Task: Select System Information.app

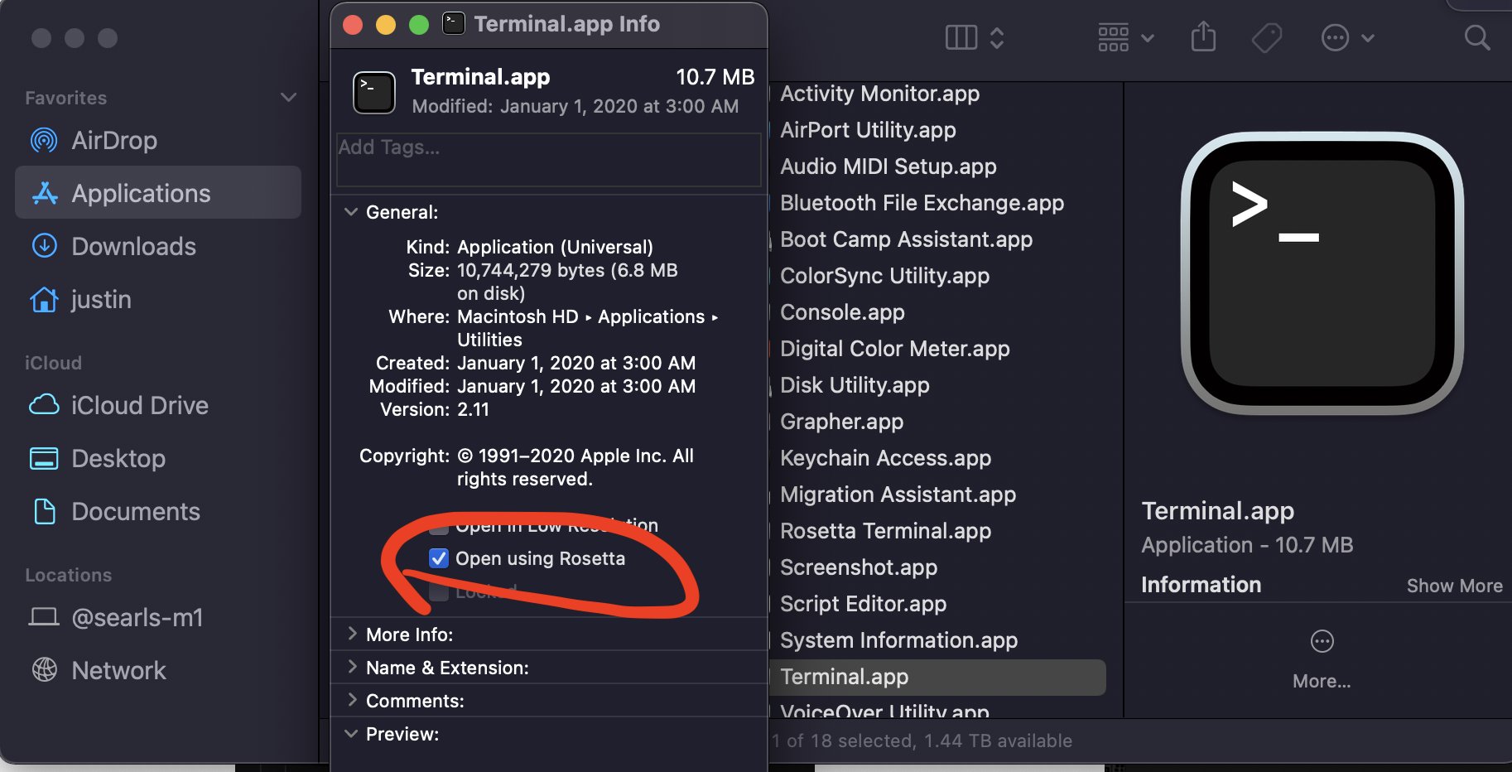Action: point(898,640)
